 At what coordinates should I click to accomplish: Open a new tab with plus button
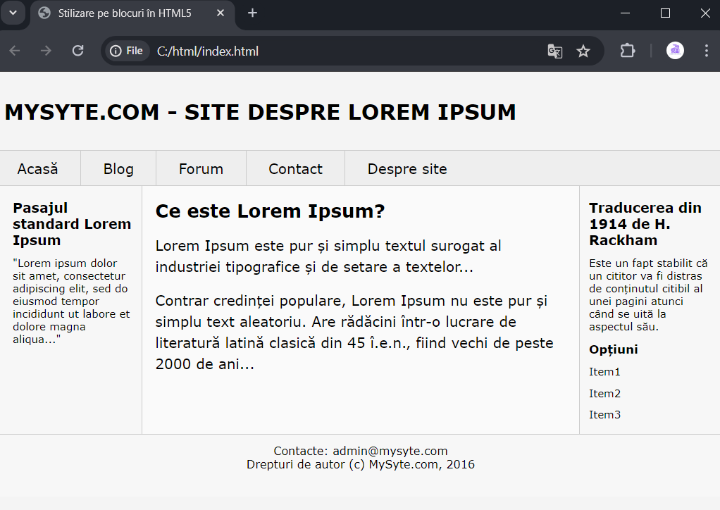[252, 13]
